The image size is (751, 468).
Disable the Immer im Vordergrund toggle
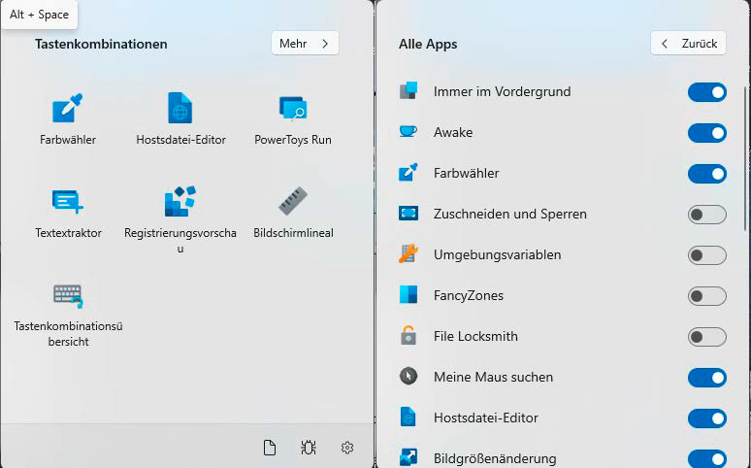pyautogui.click(x=707, y=92)
